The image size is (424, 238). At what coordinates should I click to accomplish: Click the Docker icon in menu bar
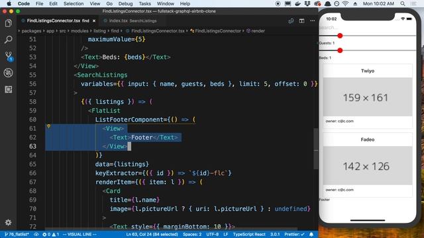[x=297, y=3]
